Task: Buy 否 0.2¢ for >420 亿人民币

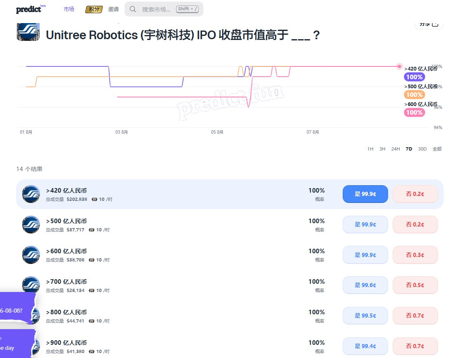Action: [415, 194]
